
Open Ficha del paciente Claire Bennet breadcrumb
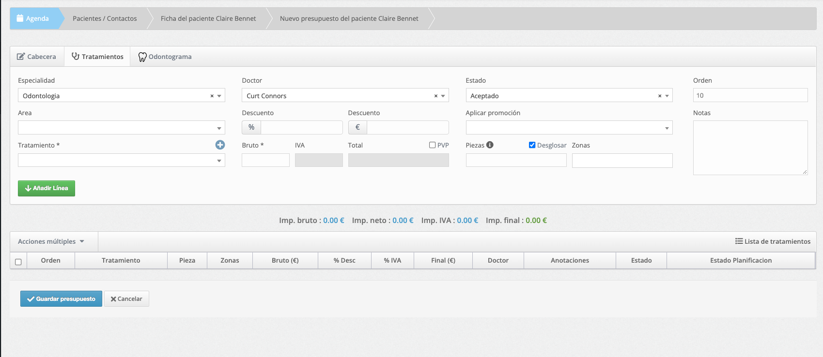[208, 18]
